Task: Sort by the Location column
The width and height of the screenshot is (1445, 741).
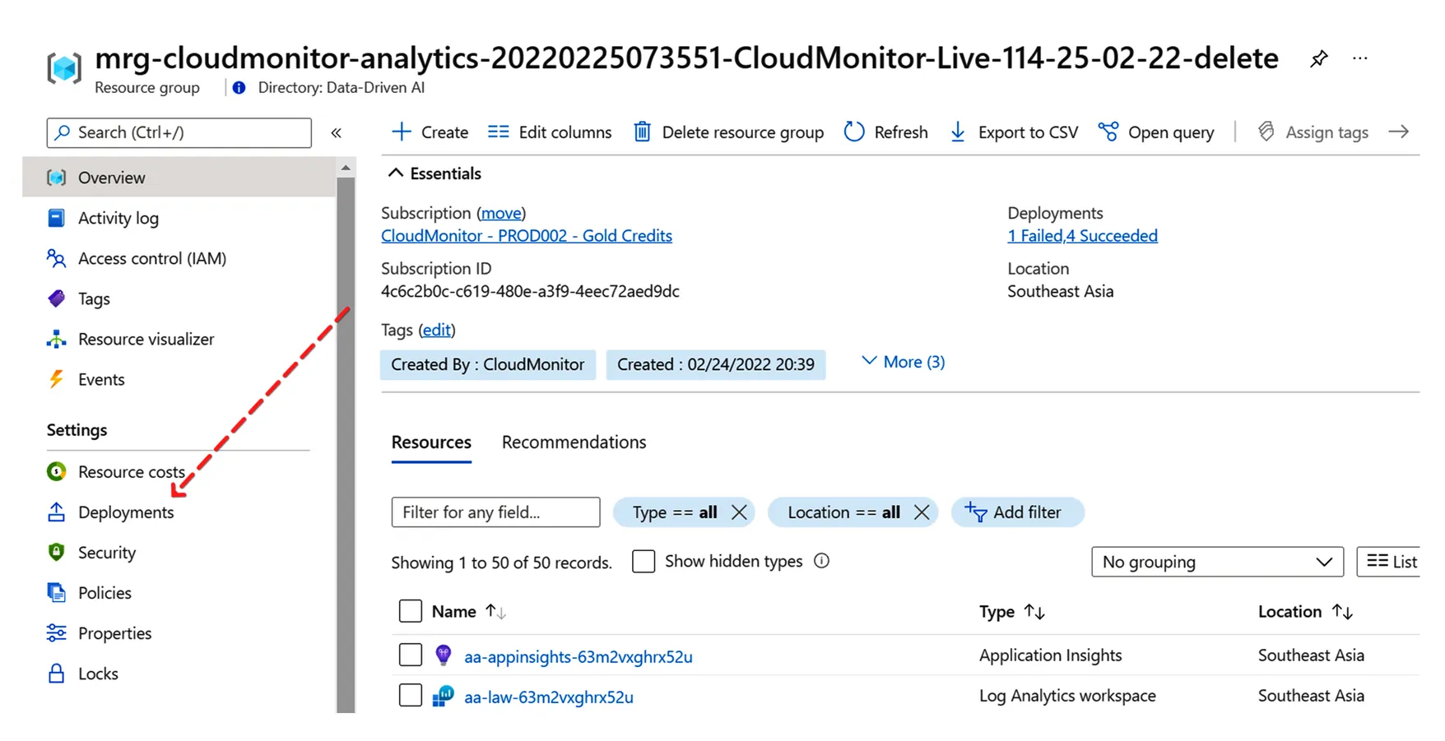Action: (x=1305, y=612)
